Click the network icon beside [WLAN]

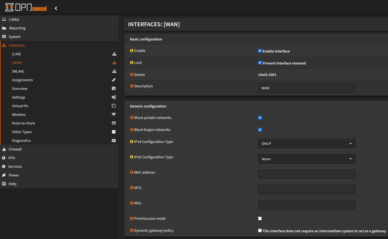114,71
